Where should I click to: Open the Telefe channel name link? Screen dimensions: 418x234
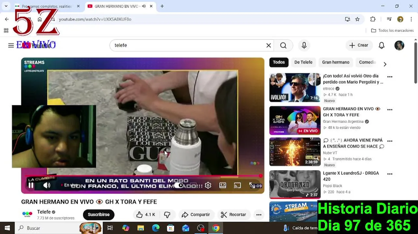44,212
